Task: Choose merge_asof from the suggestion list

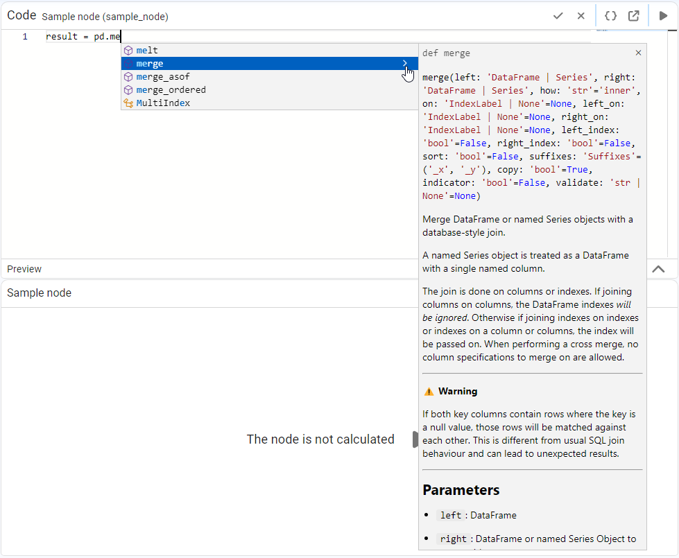Action: 163,77
